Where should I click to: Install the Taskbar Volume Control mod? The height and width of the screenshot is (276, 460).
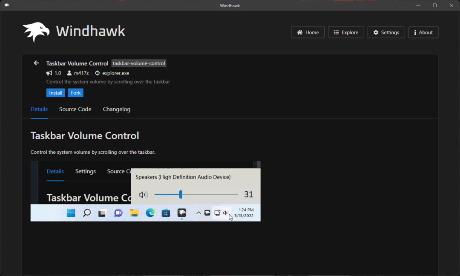pos(55,93)
